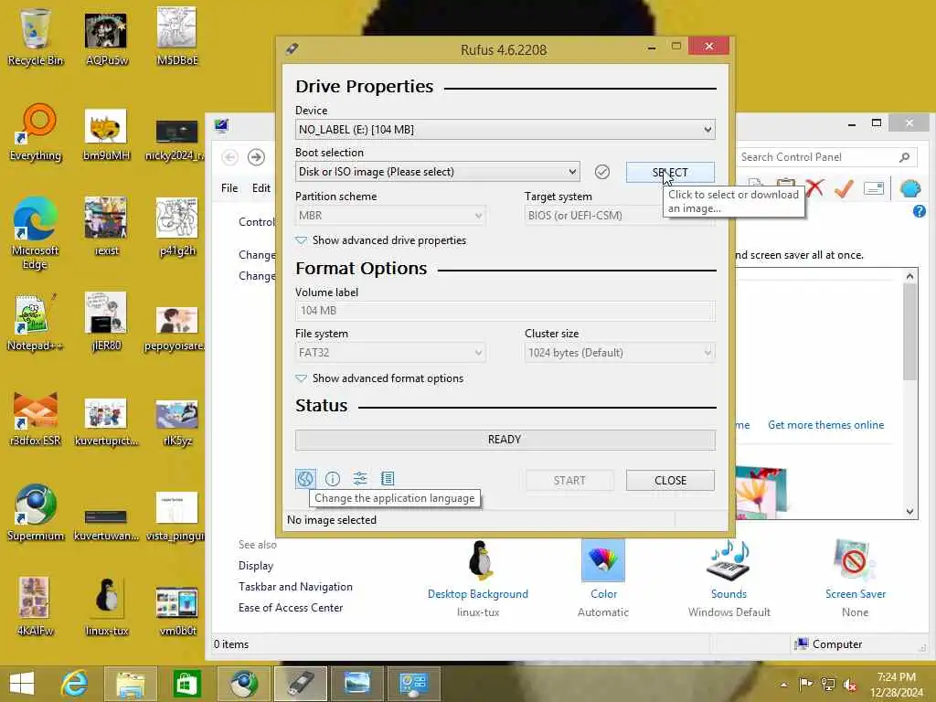This screenshot has height=702, width=936.
Task: Select the Everything desktop shortcut
Action: pyautogui.click(x=36, y=133)
